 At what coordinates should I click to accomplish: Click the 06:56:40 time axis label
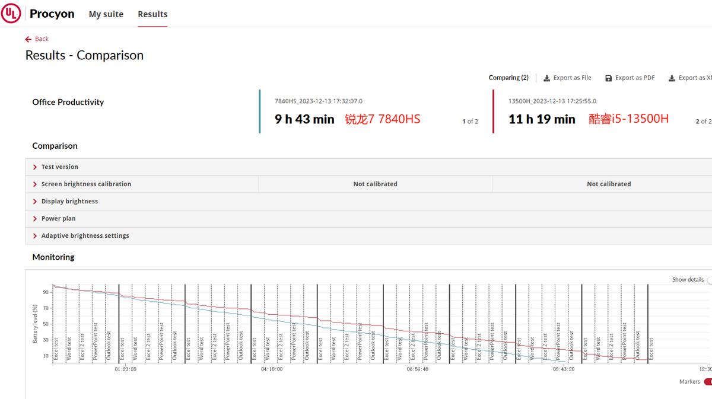[418, 369]
